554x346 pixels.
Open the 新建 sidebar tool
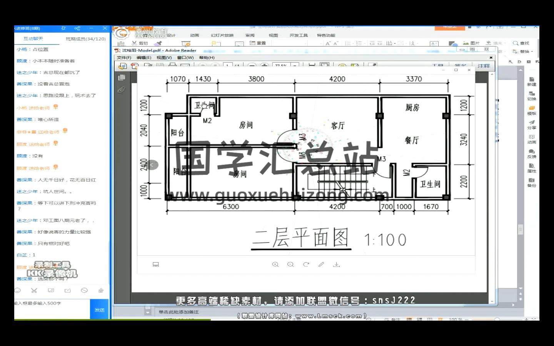point(532,81)
